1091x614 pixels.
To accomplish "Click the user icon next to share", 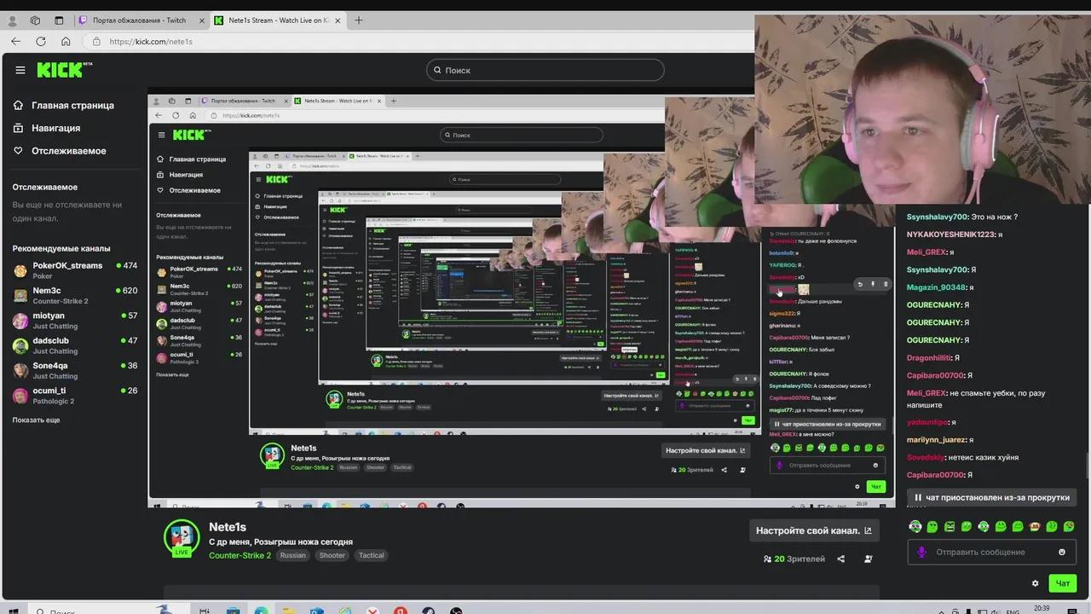I will pyautogui.click(x=868, y=559).
